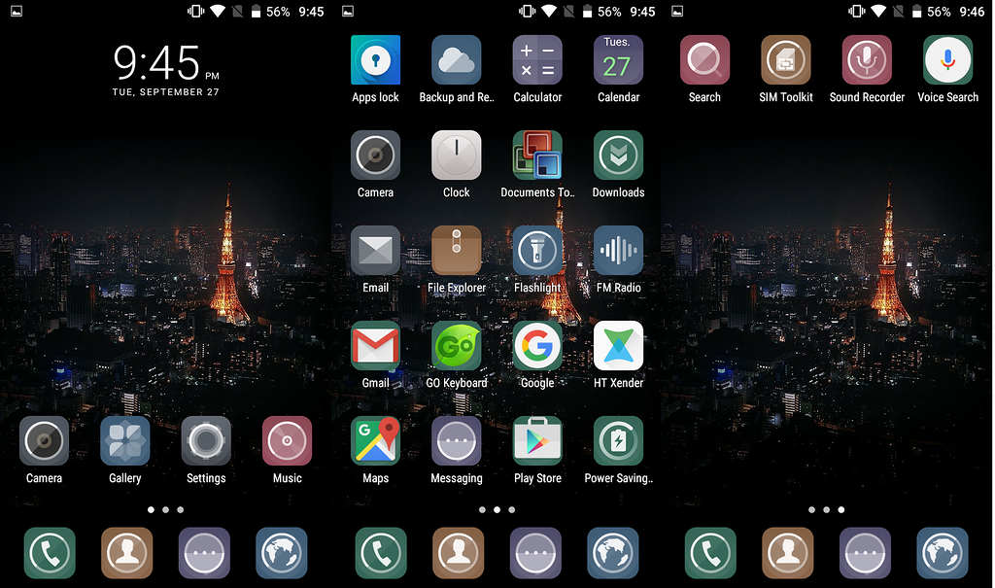The height and width of the screenshot is (588, 995).
Task: Tap the battery 56% indicator on left screen
Action: coord(271,12)
